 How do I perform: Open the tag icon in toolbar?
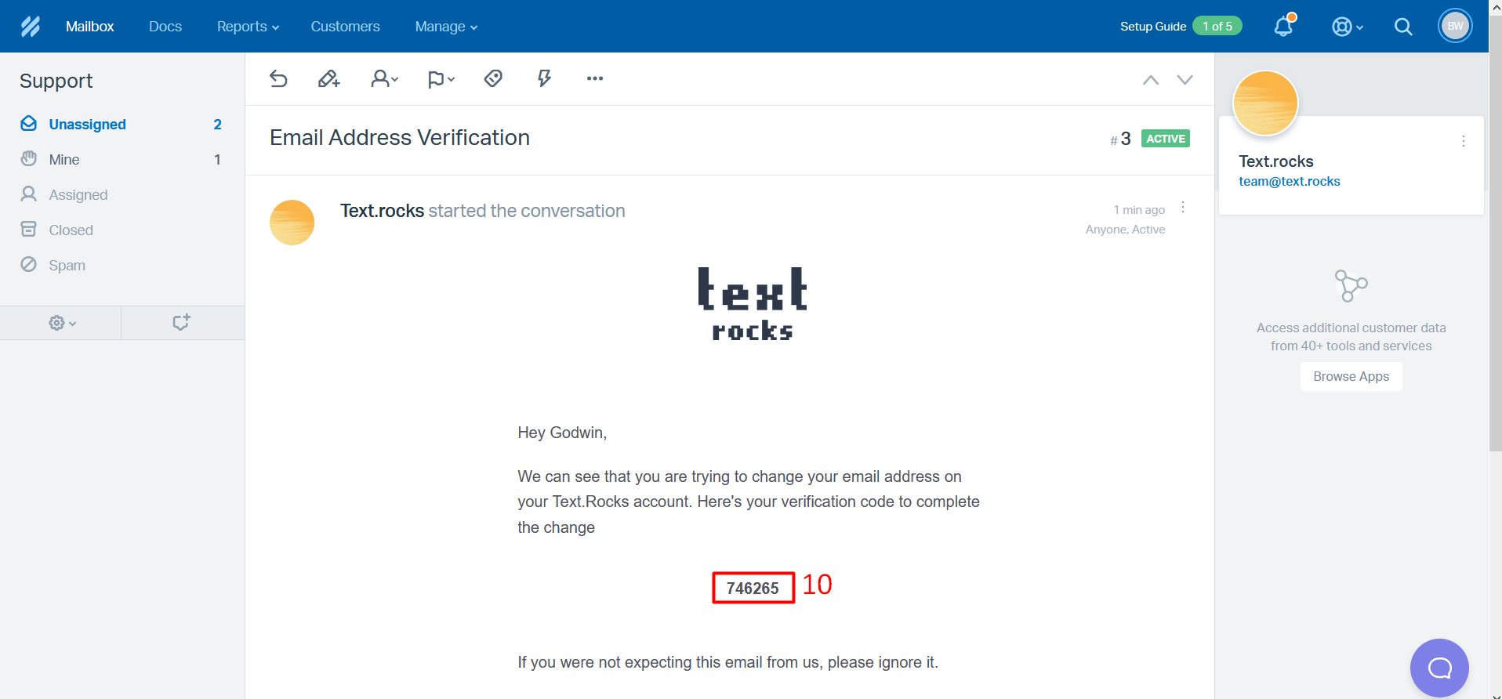(x=493, y=78)
